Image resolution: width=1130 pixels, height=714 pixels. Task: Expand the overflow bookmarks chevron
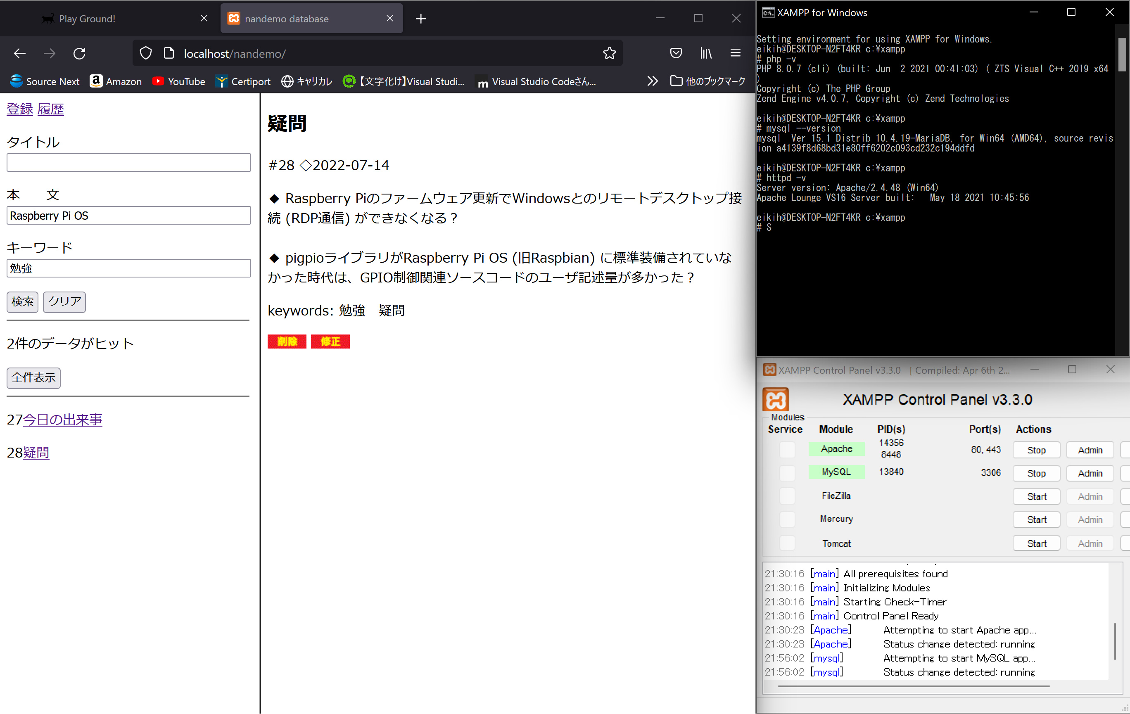(652, 81)
